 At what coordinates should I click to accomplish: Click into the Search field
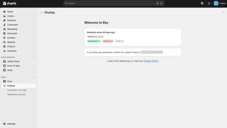click(114, 3)
